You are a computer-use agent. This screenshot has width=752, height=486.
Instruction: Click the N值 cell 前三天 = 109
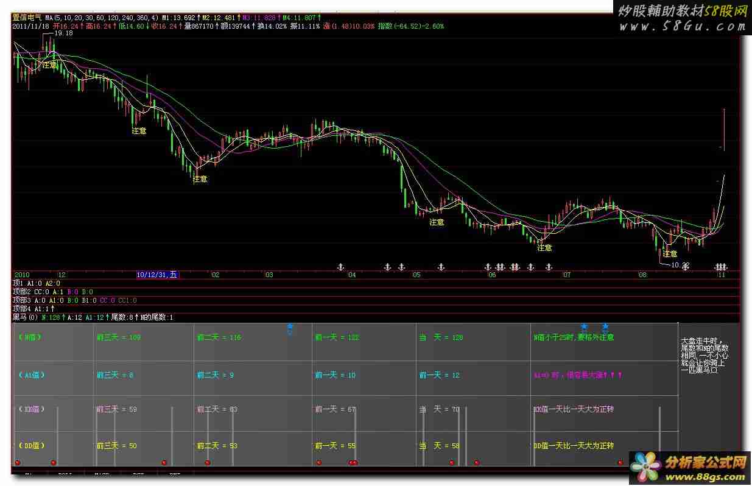(118, 337)
